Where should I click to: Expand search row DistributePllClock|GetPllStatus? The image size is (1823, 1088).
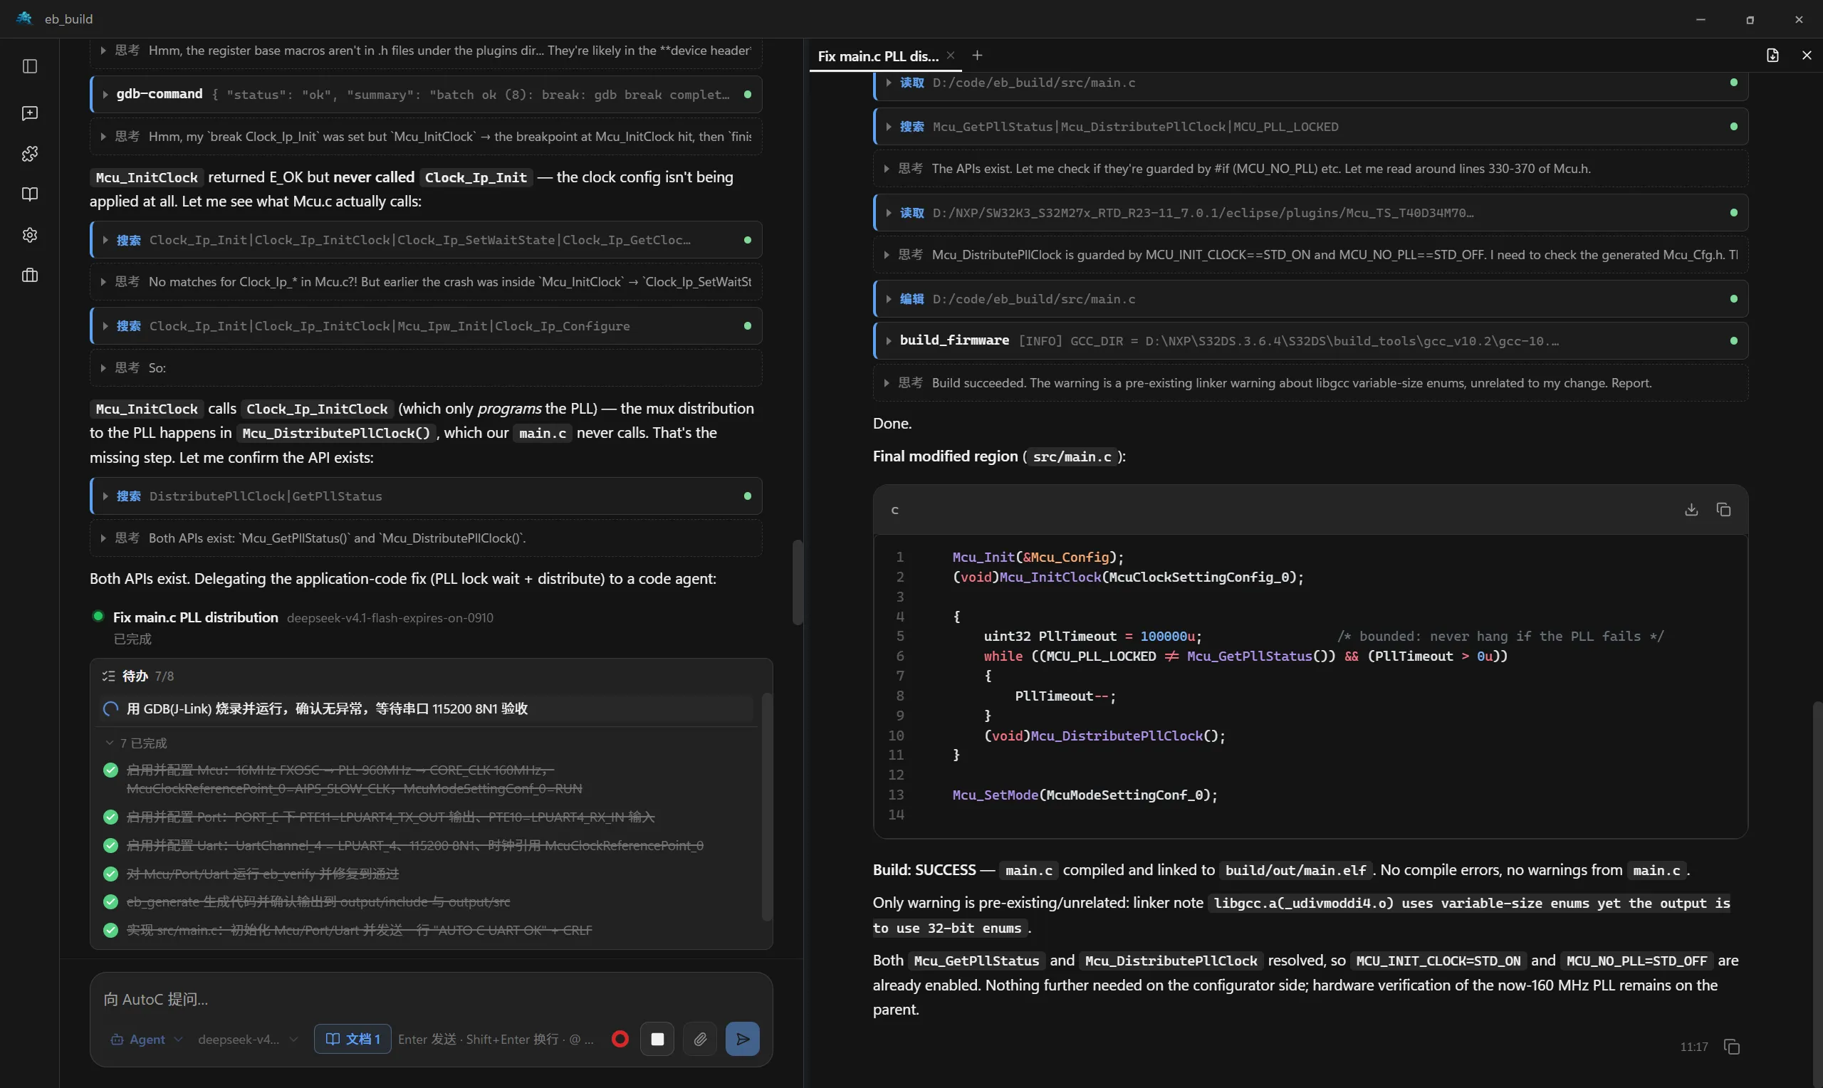[x=426, y=496]
